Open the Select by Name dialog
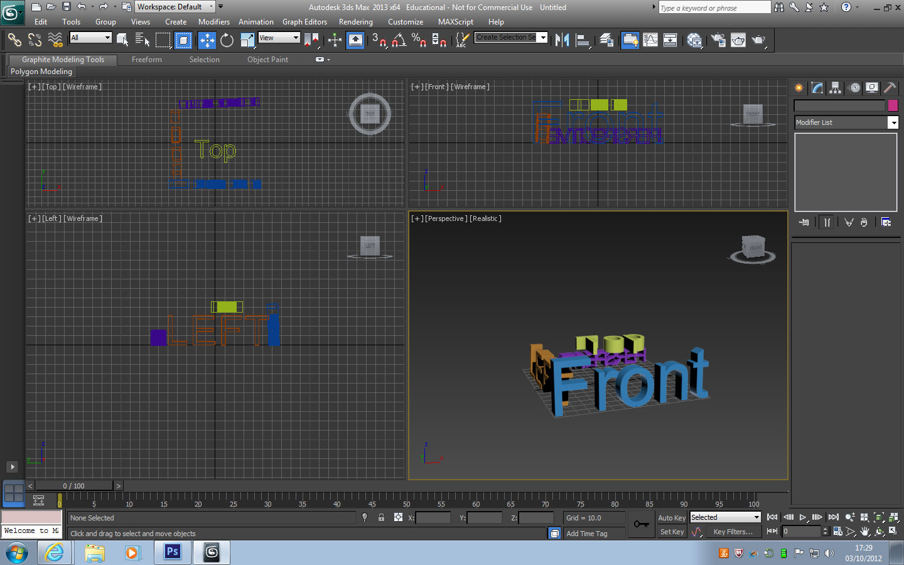The height and width of the screenshot is (565, 904). click(x=143, y=40)
